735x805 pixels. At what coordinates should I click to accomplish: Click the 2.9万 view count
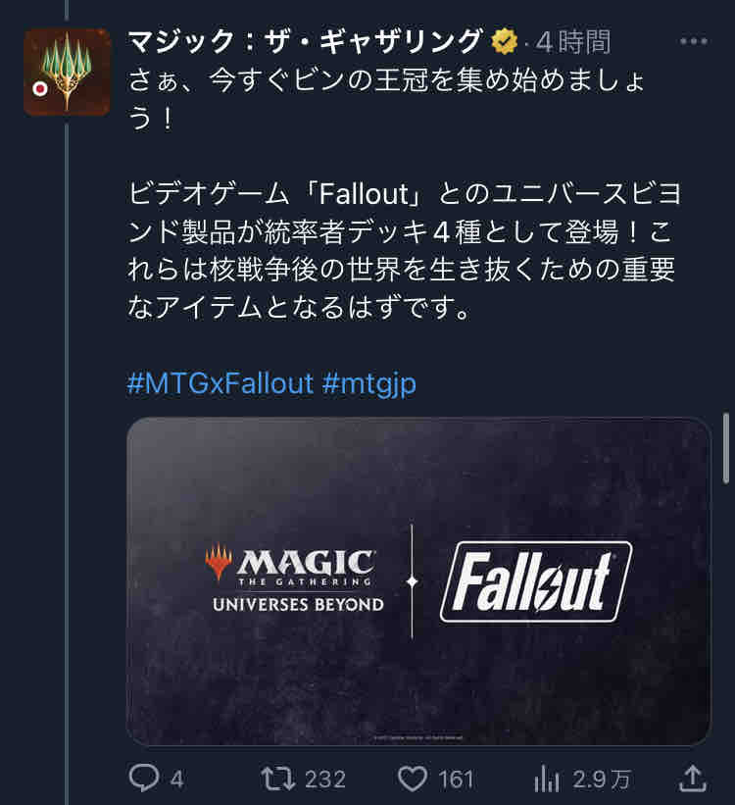[x=601, y=780]
